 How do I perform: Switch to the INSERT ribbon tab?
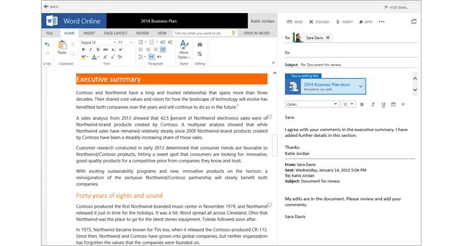pyautogui.click(x=89, y=33)
